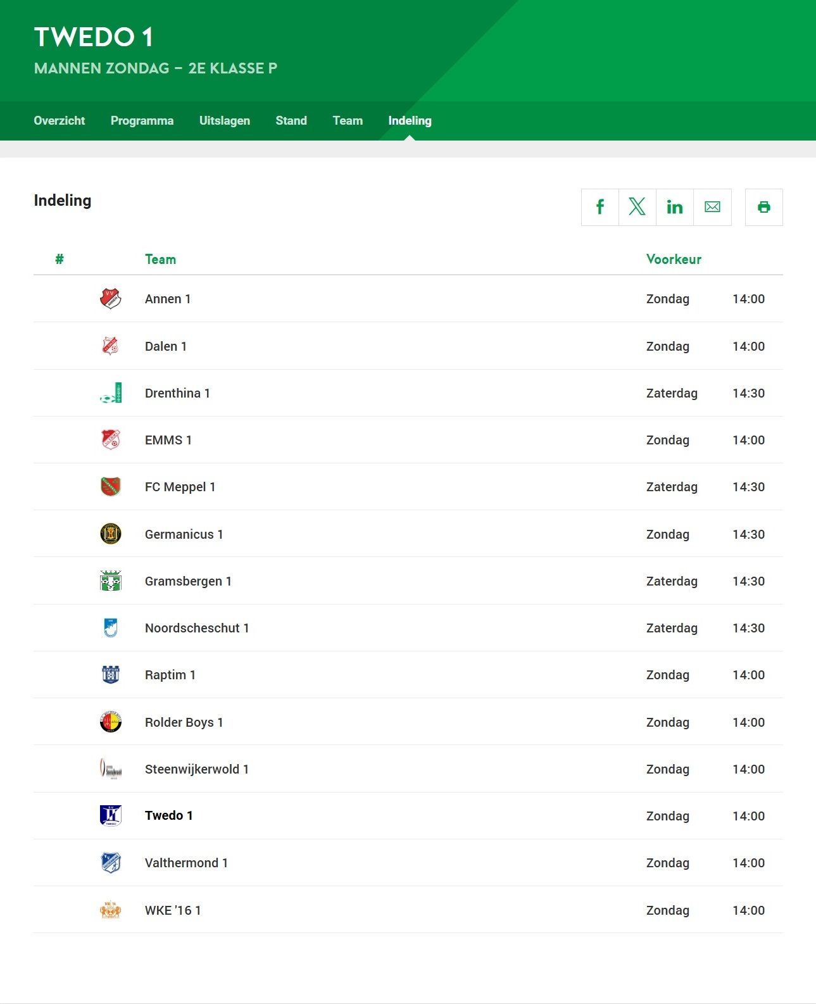Click Zaterdag in the Drenthina 1 row
The height and width of the screenshot is (1004, 816).
click(672, 393)
